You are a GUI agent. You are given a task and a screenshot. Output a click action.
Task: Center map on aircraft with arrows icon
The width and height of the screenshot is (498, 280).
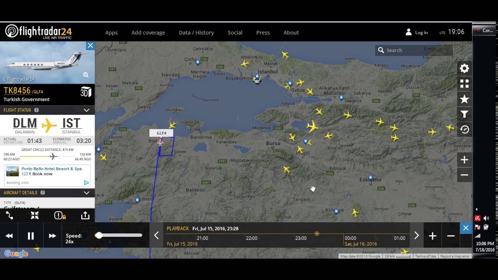coord(35,215)
